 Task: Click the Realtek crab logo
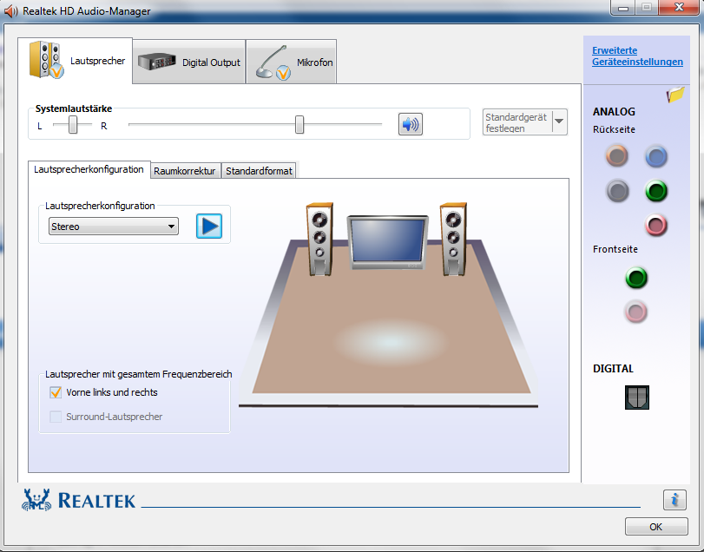coord(36,500)
